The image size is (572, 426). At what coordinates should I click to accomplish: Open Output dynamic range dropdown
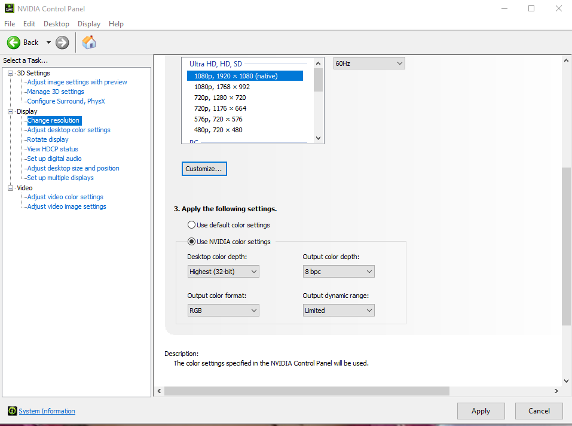338,311
